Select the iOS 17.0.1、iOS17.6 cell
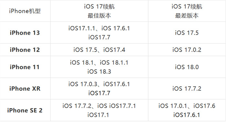 [x=187, y=110]
